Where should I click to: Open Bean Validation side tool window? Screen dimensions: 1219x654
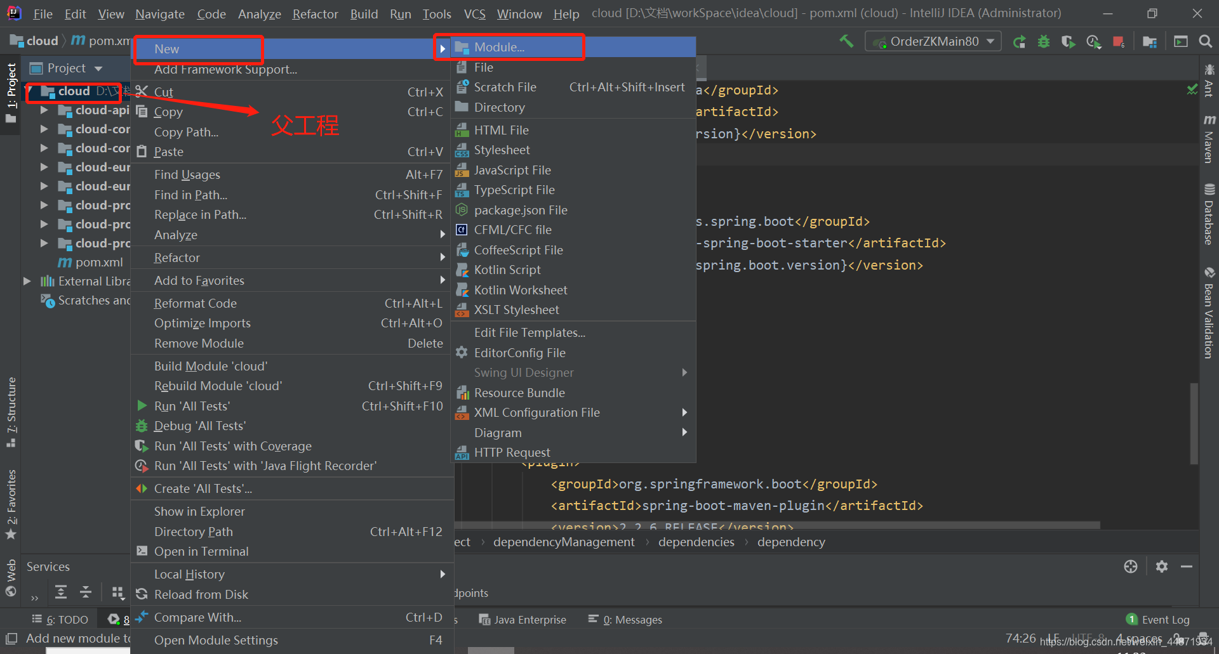point(1209,313)
